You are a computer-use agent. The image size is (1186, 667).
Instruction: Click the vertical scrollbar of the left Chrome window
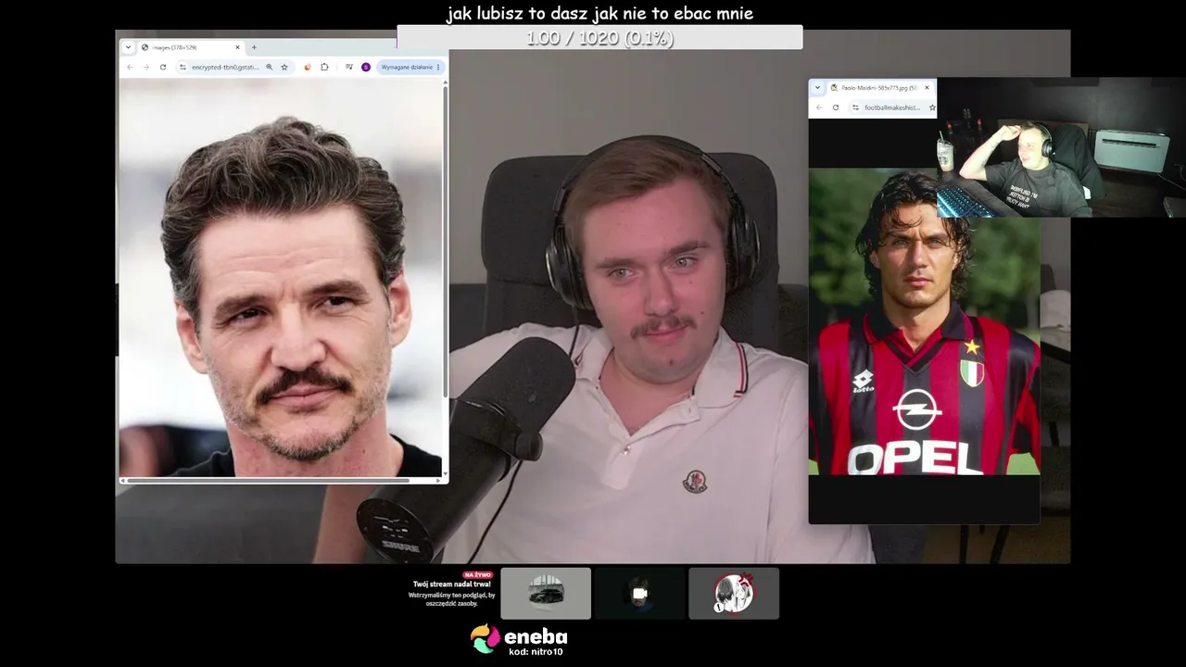point(445,241)
